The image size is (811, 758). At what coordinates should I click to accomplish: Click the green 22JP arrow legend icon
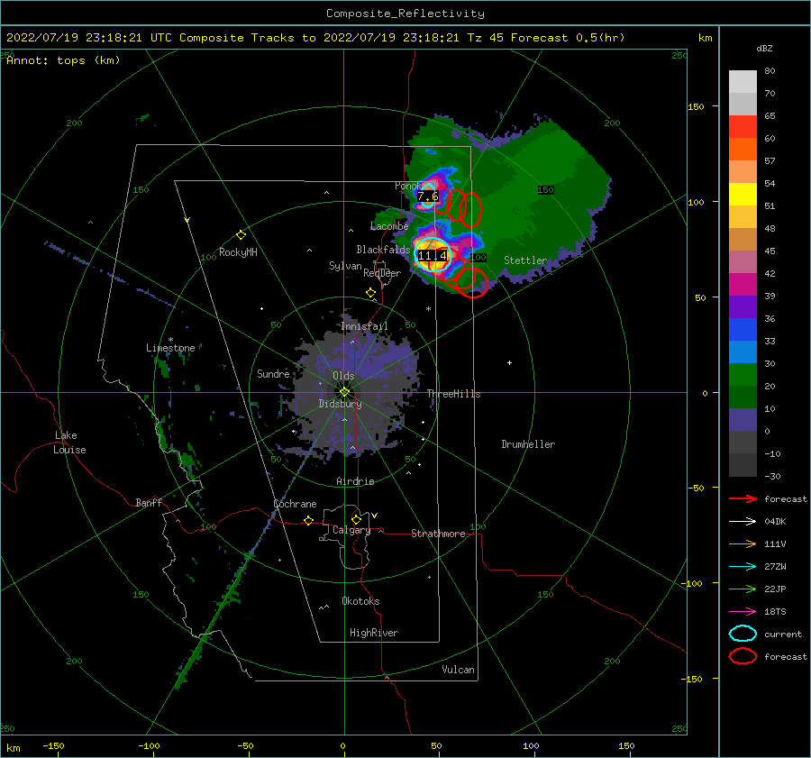743,589
